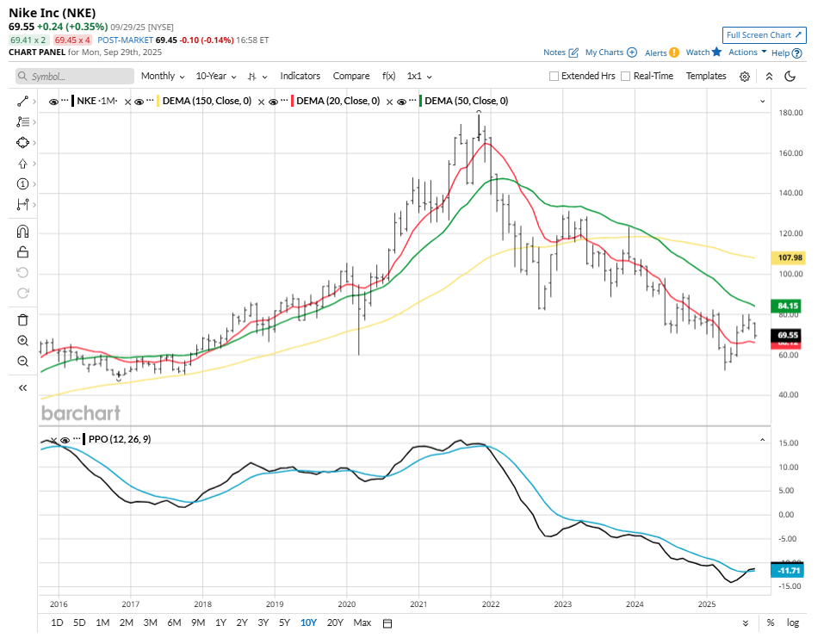
Task: Expand the Actions dropdown
Action: pyautogui.click(x=747, y=52)
